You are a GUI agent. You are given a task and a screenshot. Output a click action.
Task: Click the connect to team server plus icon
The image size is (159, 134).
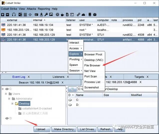[3, 15]
